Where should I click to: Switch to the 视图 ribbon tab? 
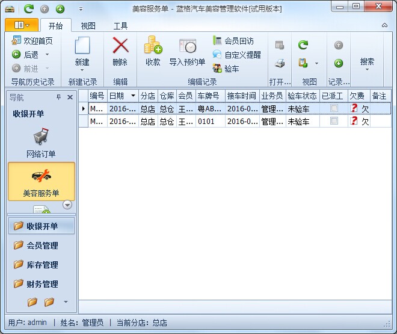click(x=88, y=26)
